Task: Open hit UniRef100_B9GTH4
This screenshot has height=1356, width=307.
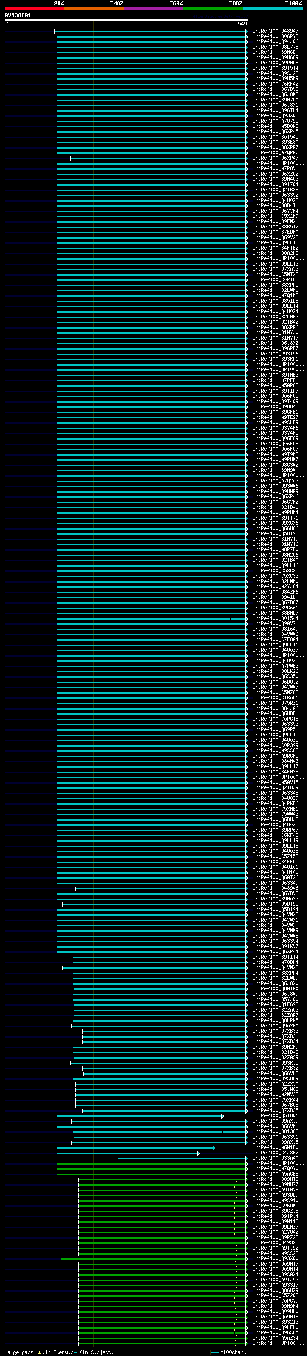Action: click(x=275, y=111)
